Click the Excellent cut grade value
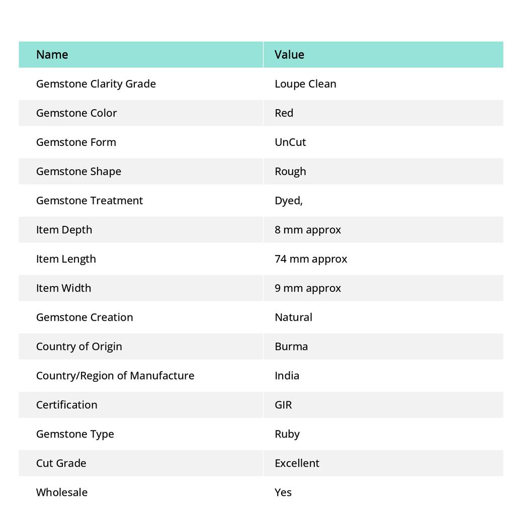 pos(297,463)
